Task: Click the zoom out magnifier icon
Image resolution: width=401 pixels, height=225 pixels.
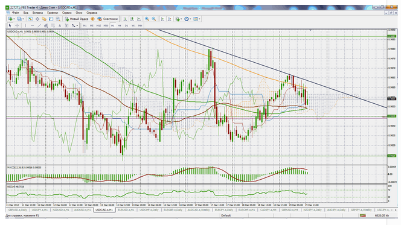Action: pos(154,19)
